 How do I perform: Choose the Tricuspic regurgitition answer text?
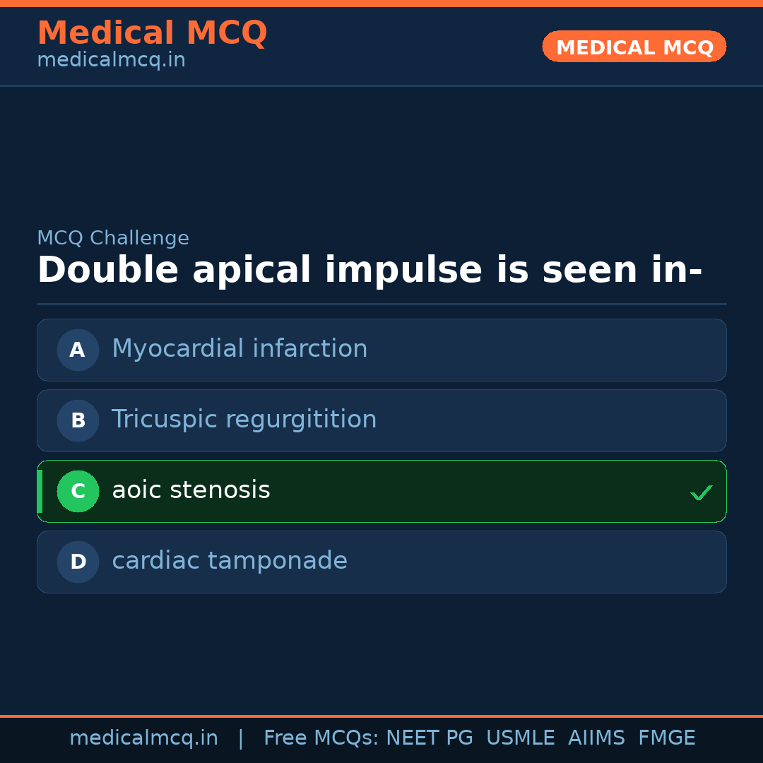[x=244, y=420]
